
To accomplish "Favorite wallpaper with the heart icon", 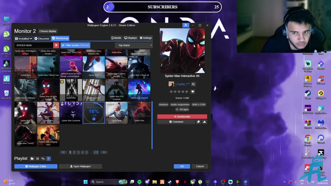I will [x=193, y=92].
